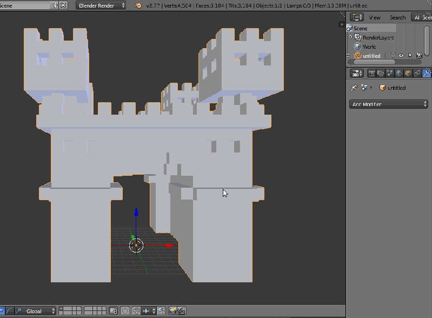Select Scene row in outliner
Viewport: 432px width, 318px height.
tap(371, 28)
